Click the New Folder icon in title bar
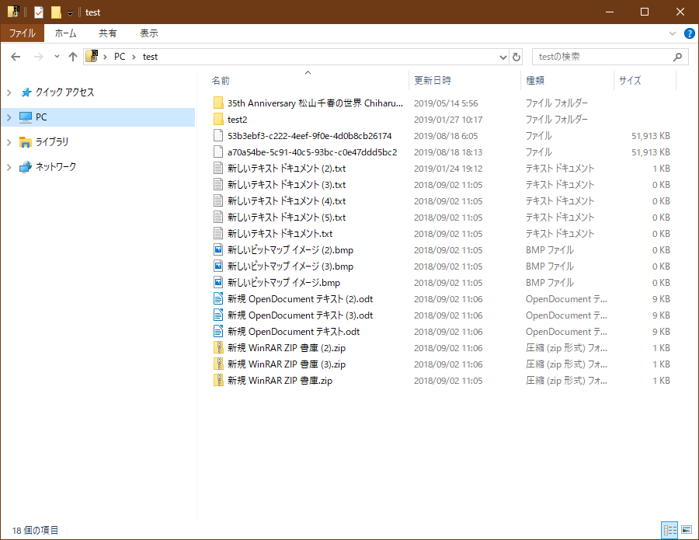Screen dimensions: 699x540 click(55, 12)
